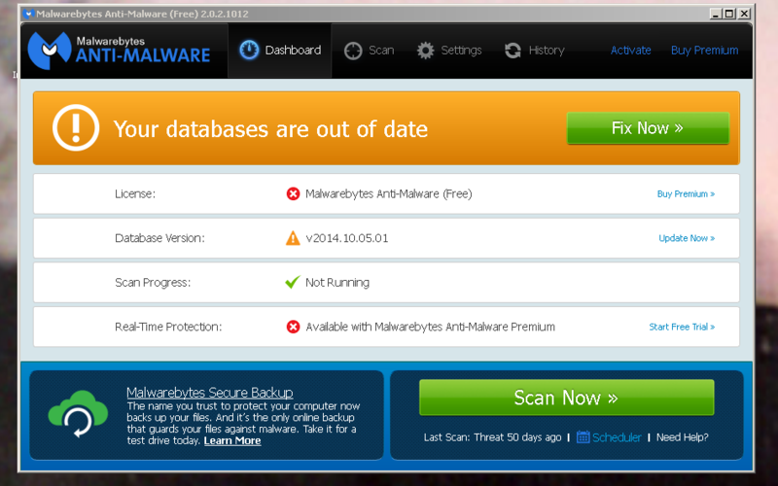Click Buy Premium in the top header
The width and height of the screenshot is (778, 486).
[x=704, y=51]
